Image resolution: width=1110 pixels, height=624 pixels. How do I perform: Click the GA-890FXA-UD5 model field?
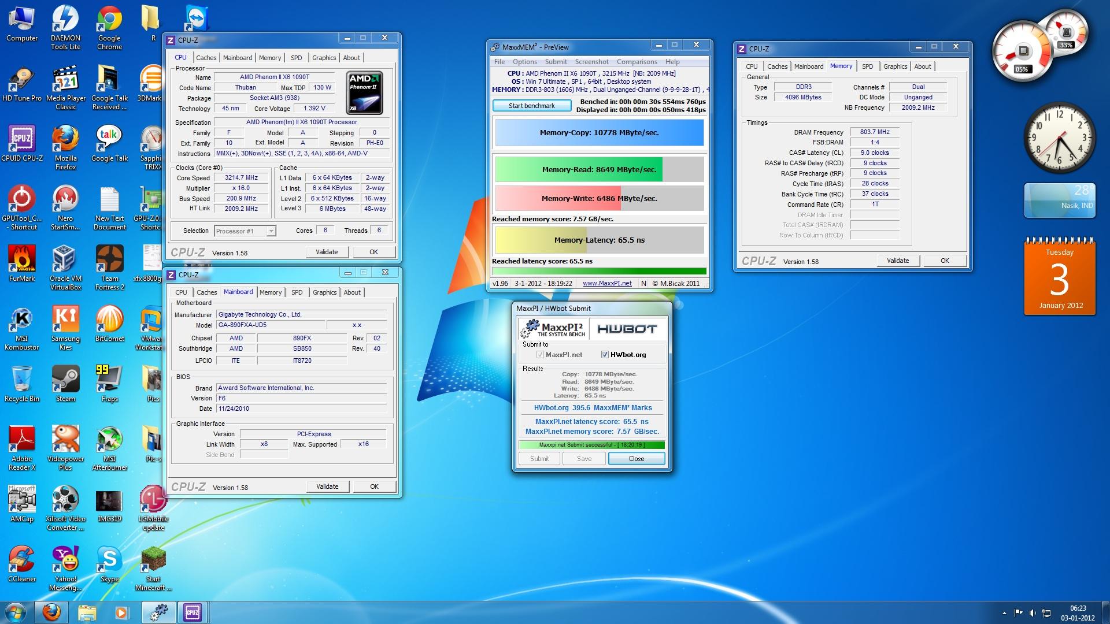coord(270,325)
